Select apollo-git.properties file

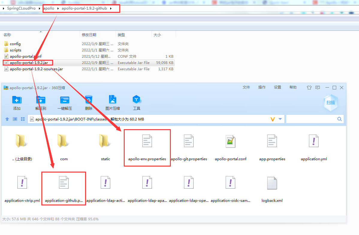[x=189, y=147]
